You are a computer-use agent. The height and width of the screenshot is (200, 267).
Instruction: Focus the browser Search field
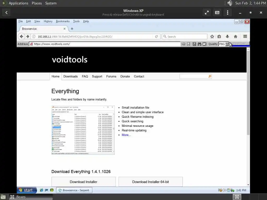click(x=185, y=36)
